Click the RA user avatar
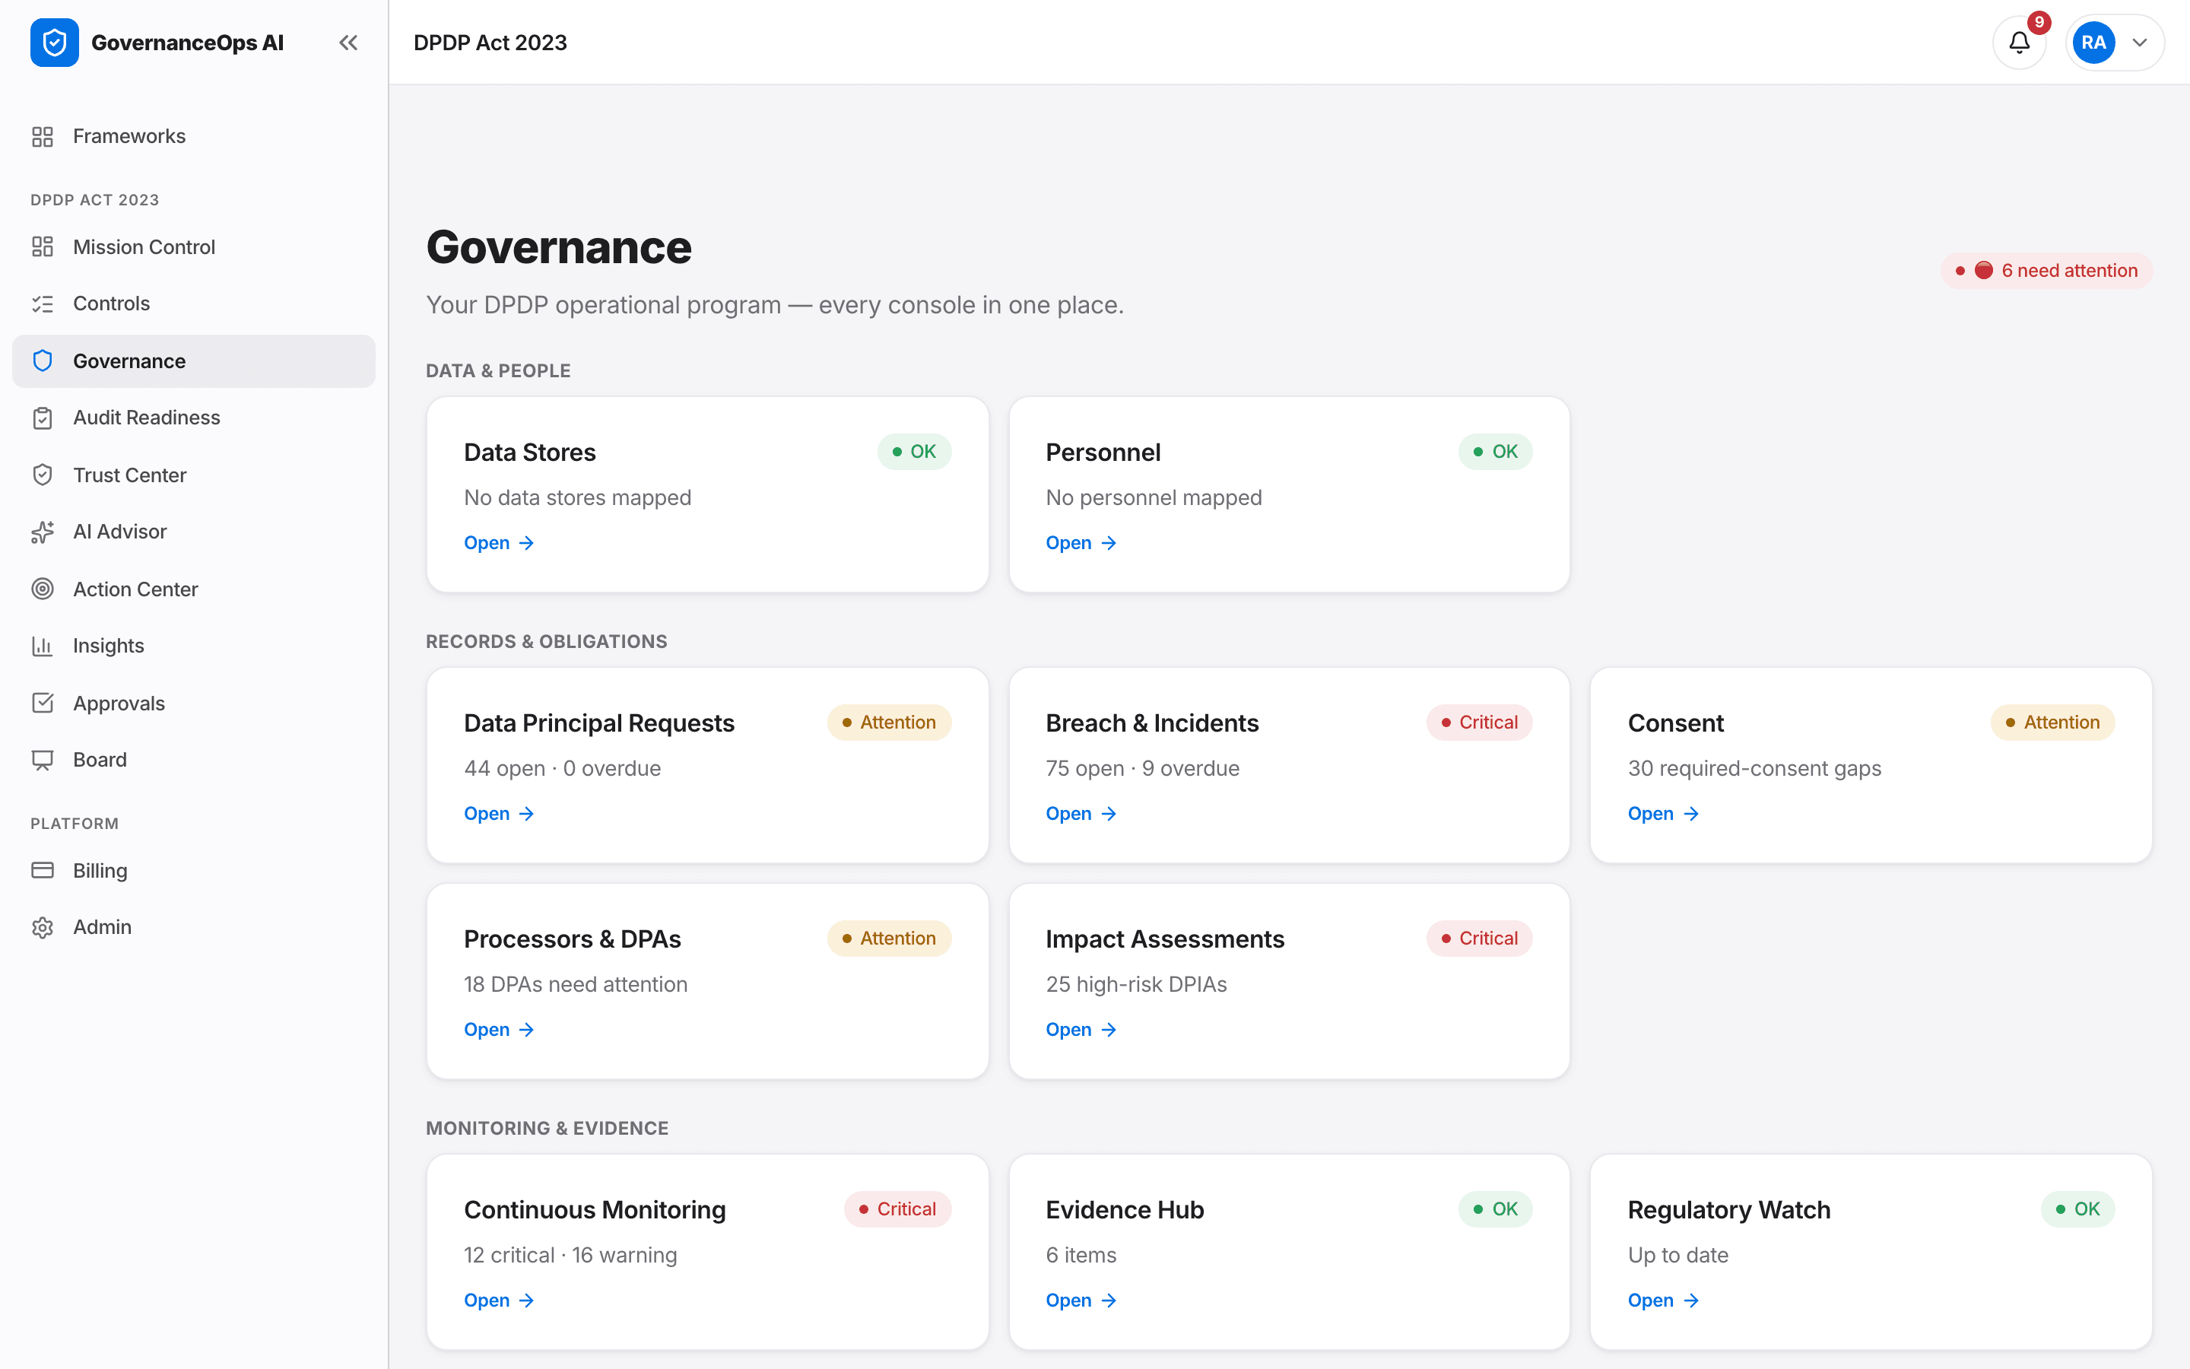The image size is (2190, 1369). pos(2093,43)
